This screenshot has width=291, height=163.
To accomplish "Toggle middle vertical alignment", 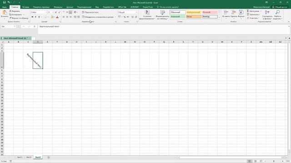I will pos(67,12).
